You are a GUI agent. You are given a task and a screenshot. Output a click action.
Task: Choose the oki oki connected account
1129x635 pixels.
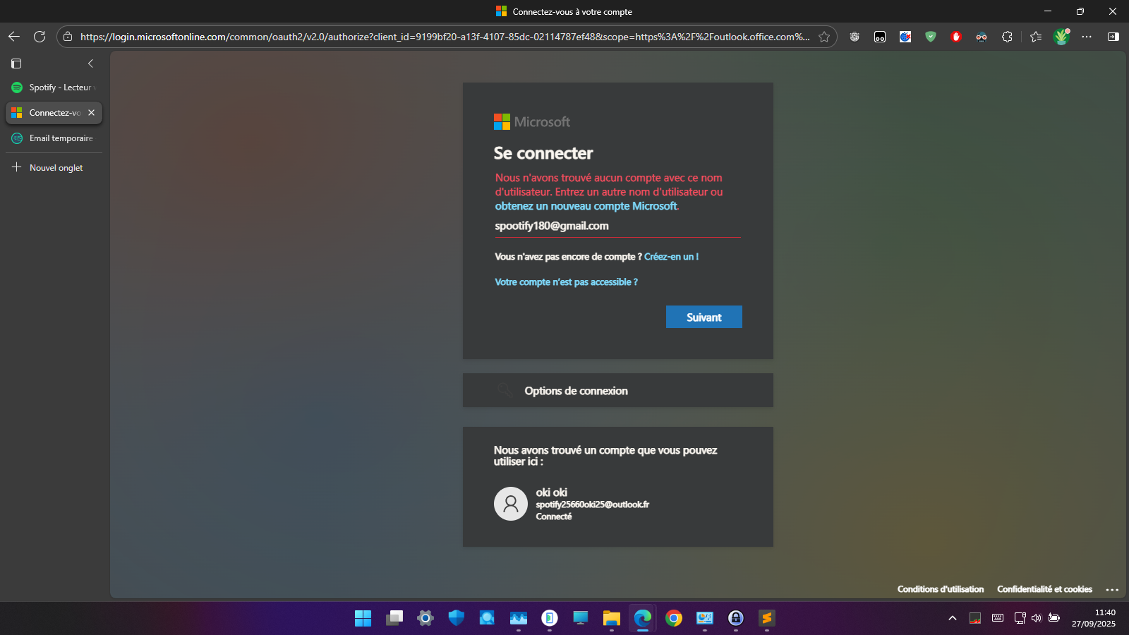(x=618, y=504)
